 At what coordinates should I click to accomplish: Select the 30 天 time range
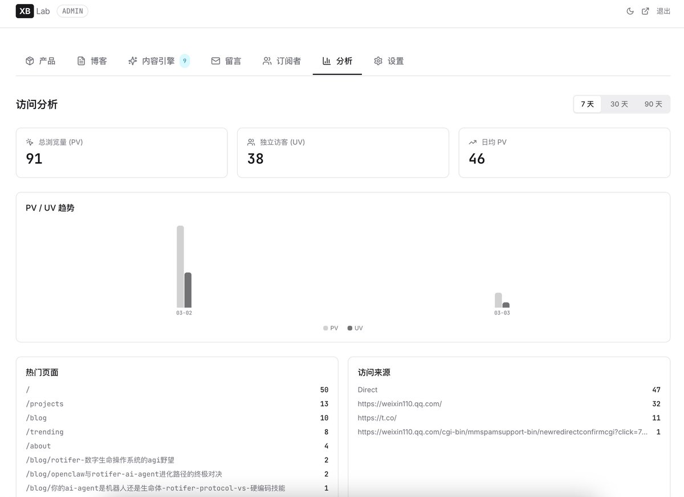click(619, 104)
